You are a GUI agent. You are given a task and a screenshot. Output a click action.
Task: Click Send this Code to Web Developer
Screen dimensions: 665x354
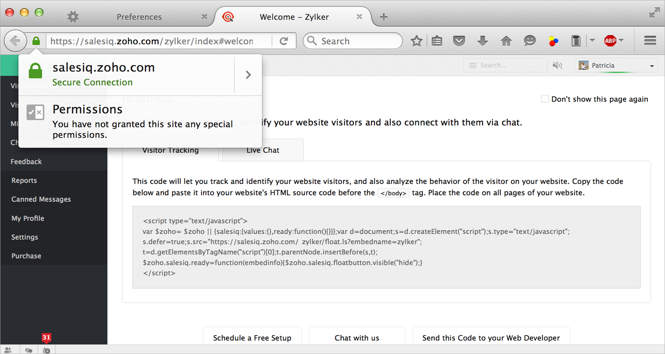coord(491,337)
